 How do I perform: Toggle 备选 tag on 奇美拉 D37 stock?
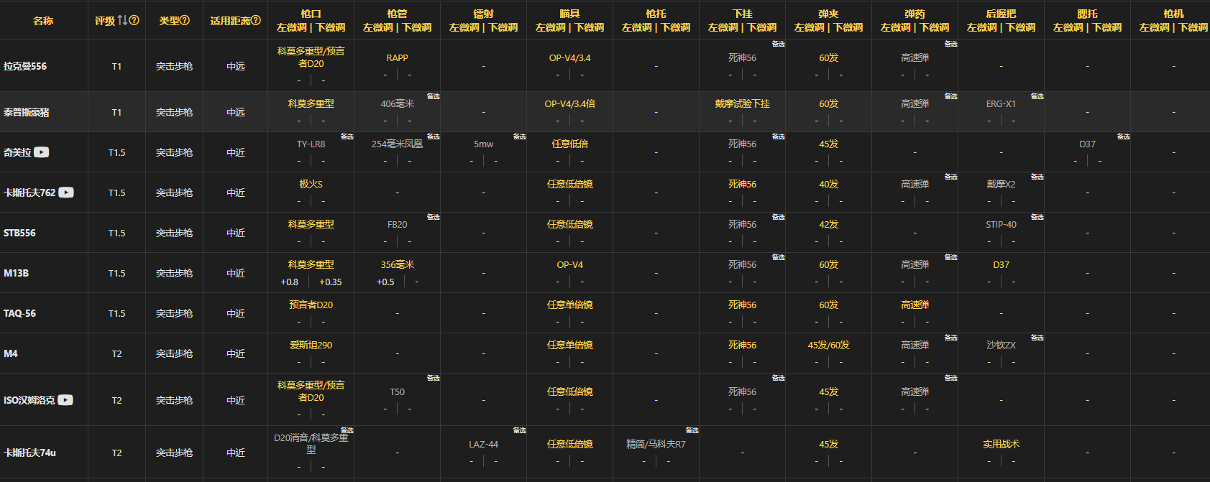pos(1123,136)
